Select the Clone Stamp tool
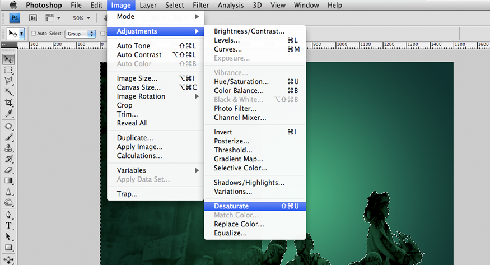The height and width of the screenshot is (265, 490). tap(8, 148)
